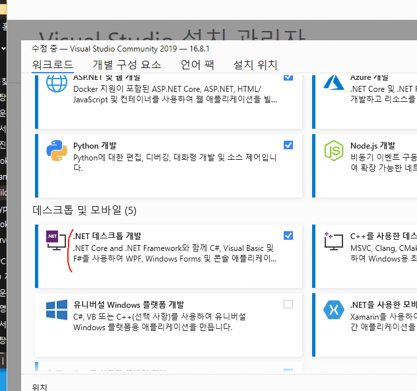Click the ASP.NET globe icon

[57, 84]
